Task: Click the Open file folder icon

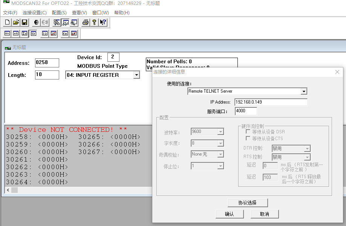Action: (16, 23)
